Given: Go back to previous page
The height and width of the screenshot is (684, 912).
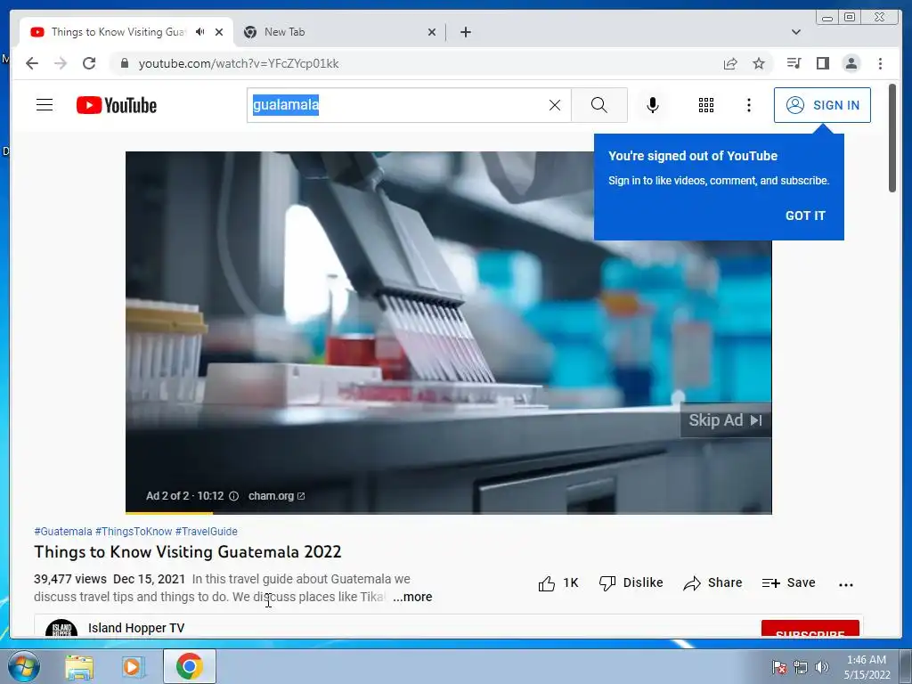Looking at the screenshot, I should (x=32, y=63).
